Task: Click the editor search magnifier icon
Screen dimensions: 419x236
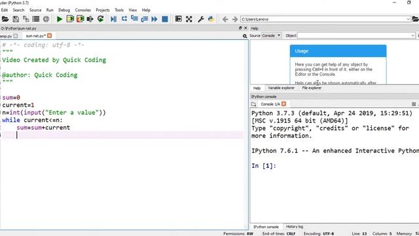Action: point(245,36)
